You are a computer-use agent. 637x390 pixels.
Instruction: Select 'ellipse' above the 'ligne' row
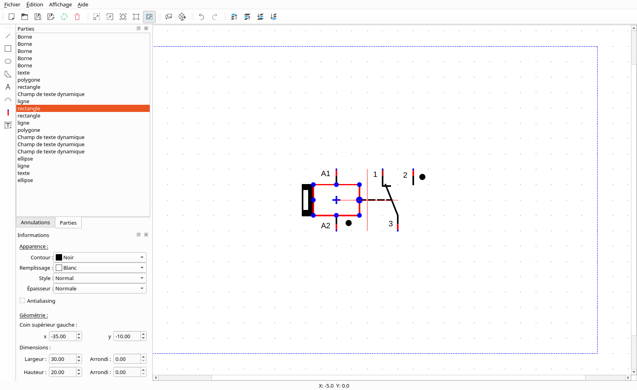83,159
